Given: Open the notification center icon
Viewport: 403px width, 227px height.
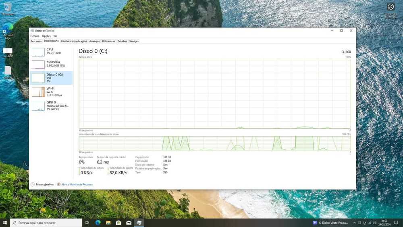Looking at the screenshot, I should 396,223.
